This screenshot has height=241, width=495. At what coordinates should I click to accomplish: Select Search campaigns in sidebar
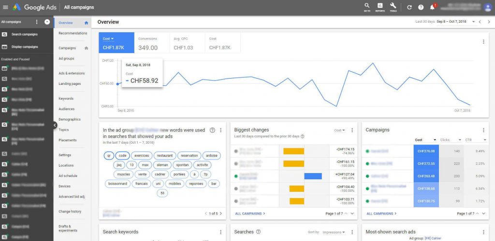coord(24,34)
